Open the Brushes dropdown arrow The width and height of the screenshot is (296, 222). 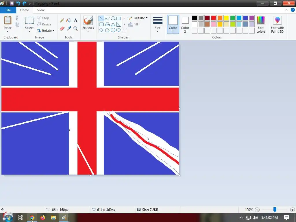click(x=88, y=31)
